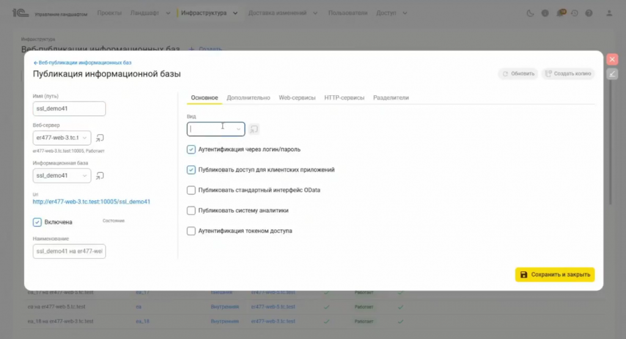Enable Аутентификация токеном доступа checkbox

(x=191, y=231)
